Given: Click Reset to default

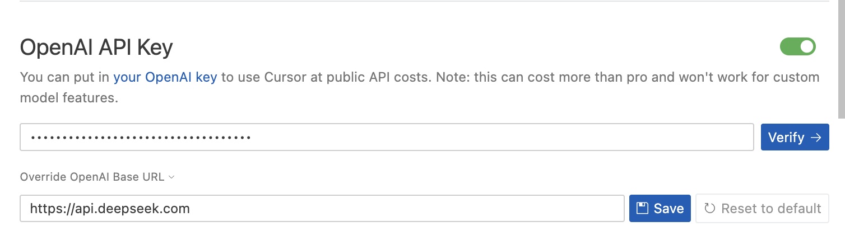Looking at the screenshot, I should [770, 209].
